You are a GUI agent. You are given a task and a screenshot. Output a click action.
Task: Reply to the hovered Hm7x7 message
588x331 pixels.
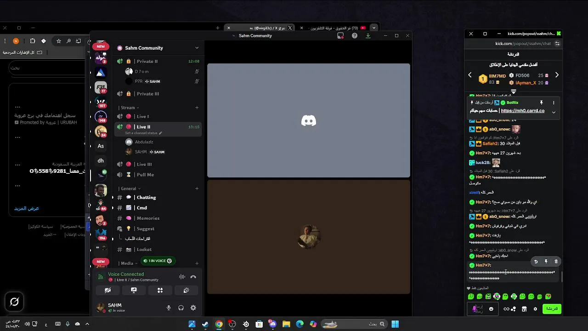[x=536, y=262]
